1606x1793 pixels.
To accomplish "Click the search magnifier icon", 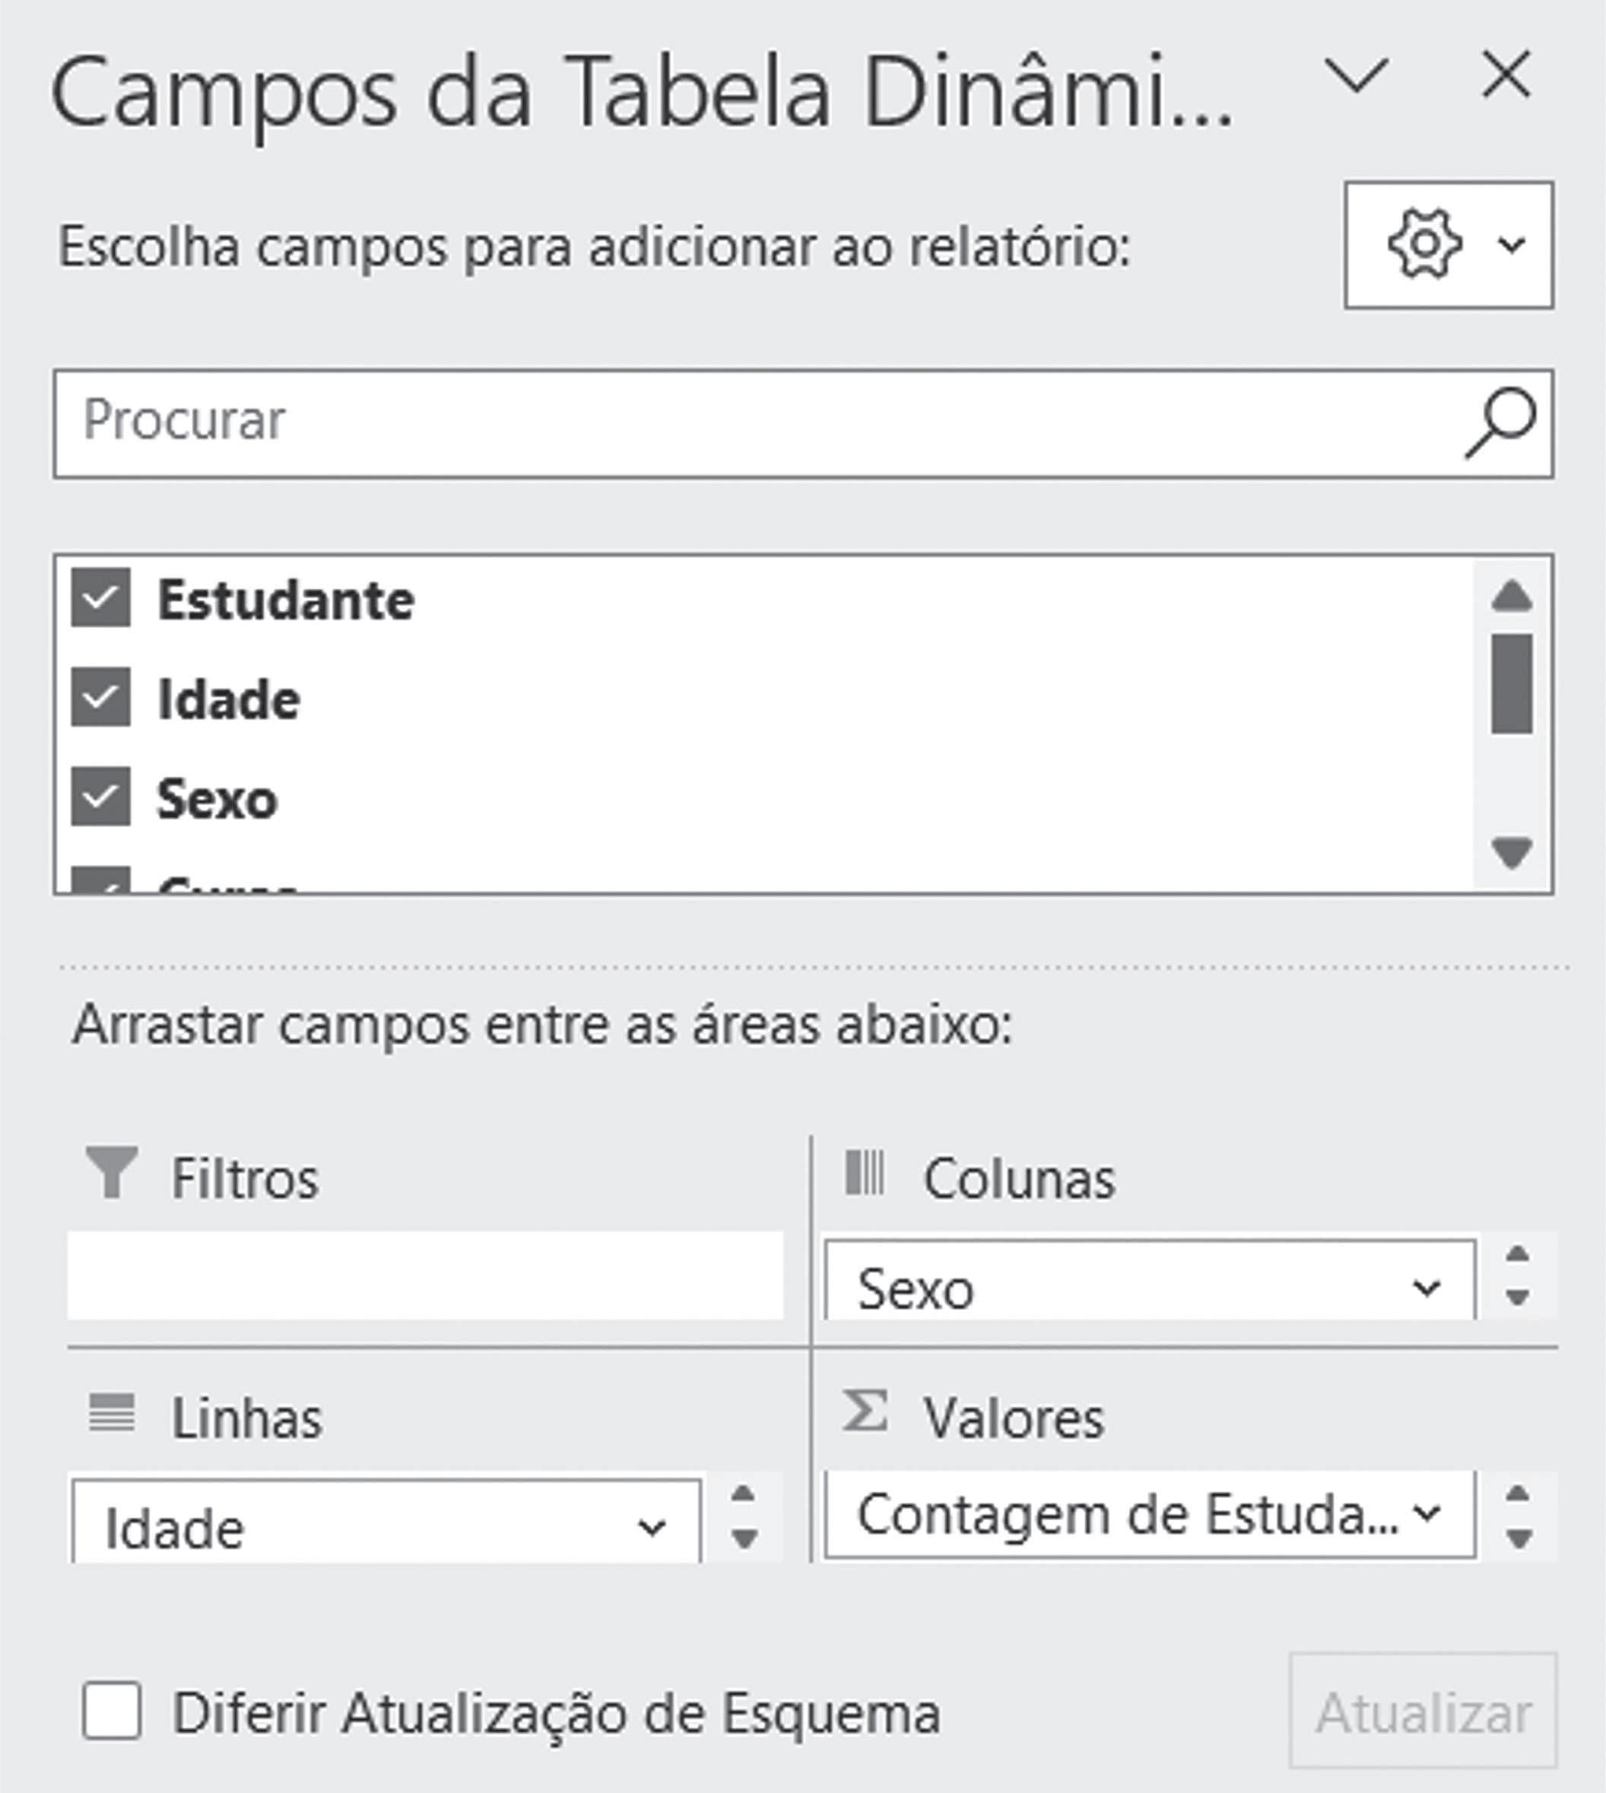I will click(1500, 424).
